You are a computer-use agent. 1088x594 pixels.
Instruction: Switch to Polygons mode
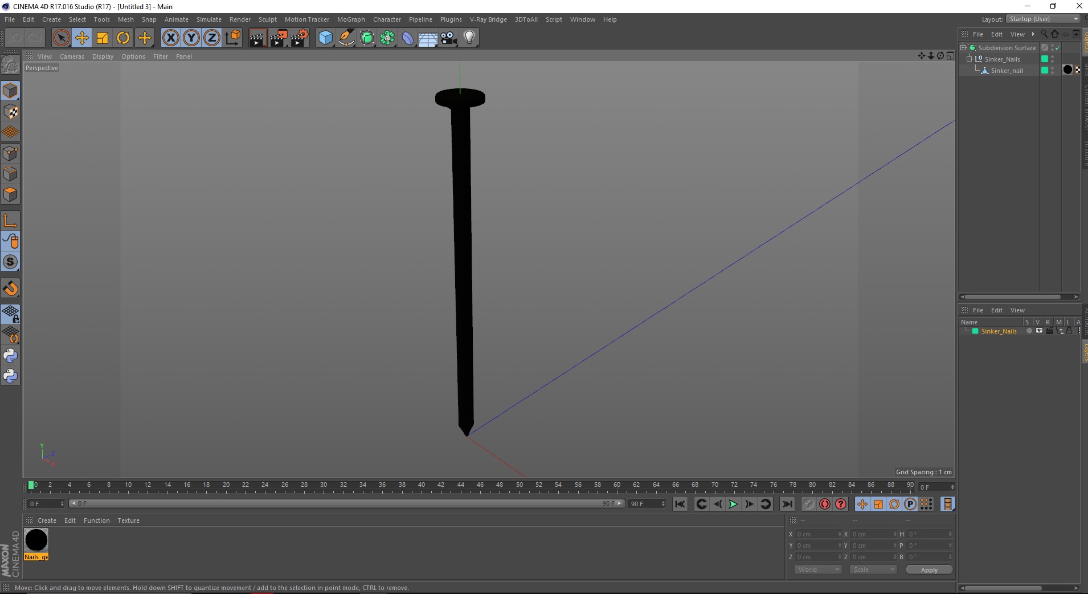[x=11, y=194]
